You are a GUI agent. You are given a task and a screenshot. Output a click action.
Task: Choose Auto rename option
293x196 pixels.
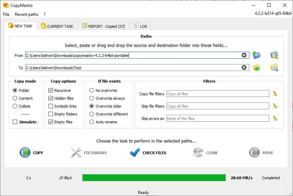pyautogui.click(x=103, y=122)
